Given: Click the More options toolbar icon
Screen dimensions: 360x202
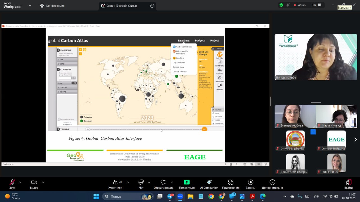Looking at the screenshot, I should [272, 182].
